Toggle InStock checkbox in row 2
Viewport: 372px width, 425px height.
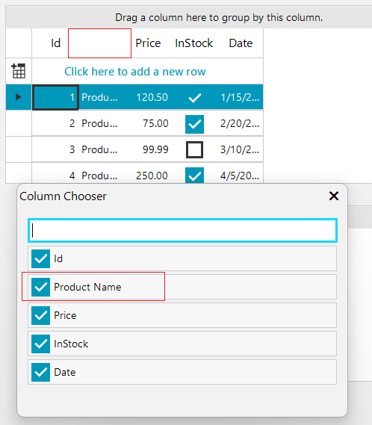[194, 124]
